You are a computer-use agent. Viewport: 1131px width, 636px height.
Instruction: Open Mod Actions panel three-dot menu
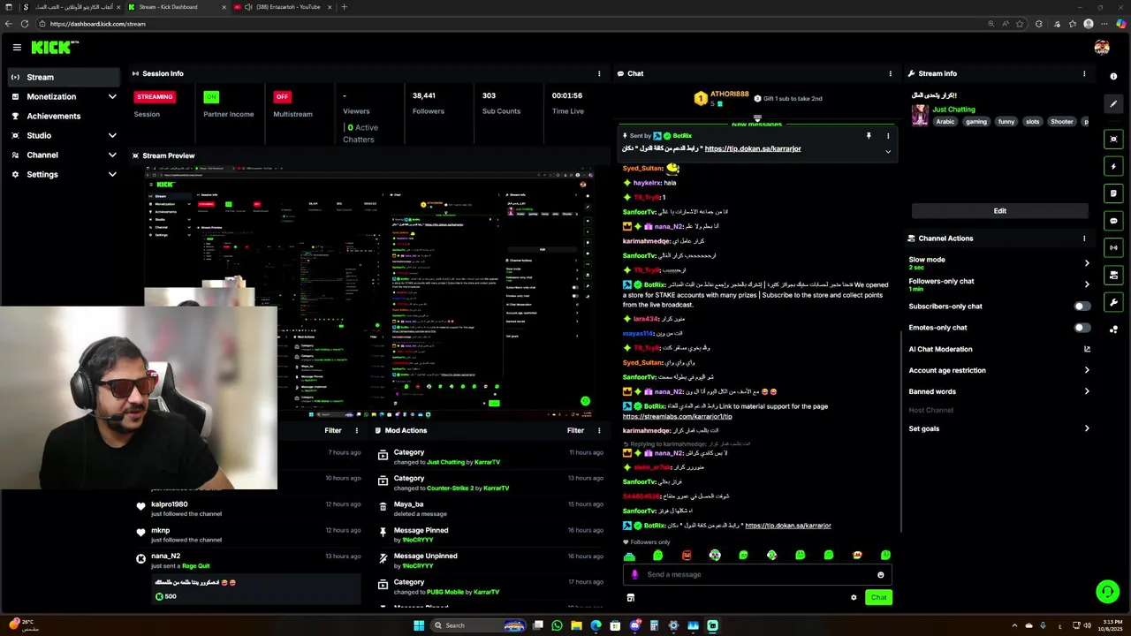pyautogui.click(x=599, y=430)
